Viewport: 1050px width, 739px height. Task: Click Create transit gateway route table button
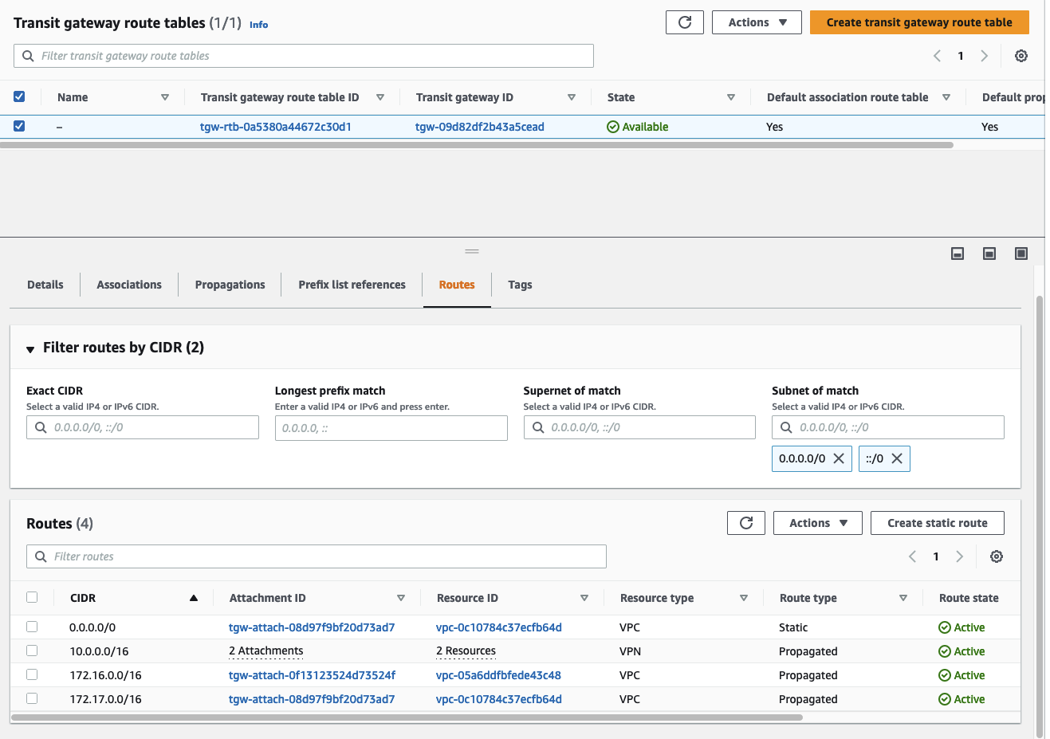point(918,22)
